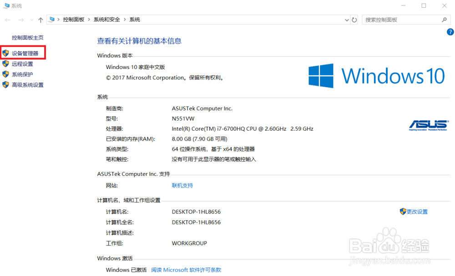Viewport: 455px width, 276px height.
Task: Click the computer icon in address bar
Action: click(52, 20)
